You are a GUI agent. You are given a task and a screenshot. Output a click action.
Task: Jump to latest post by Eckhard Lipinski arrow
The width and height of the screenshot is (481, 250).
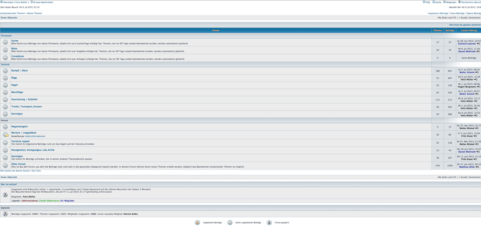click(x=478, y=44)
